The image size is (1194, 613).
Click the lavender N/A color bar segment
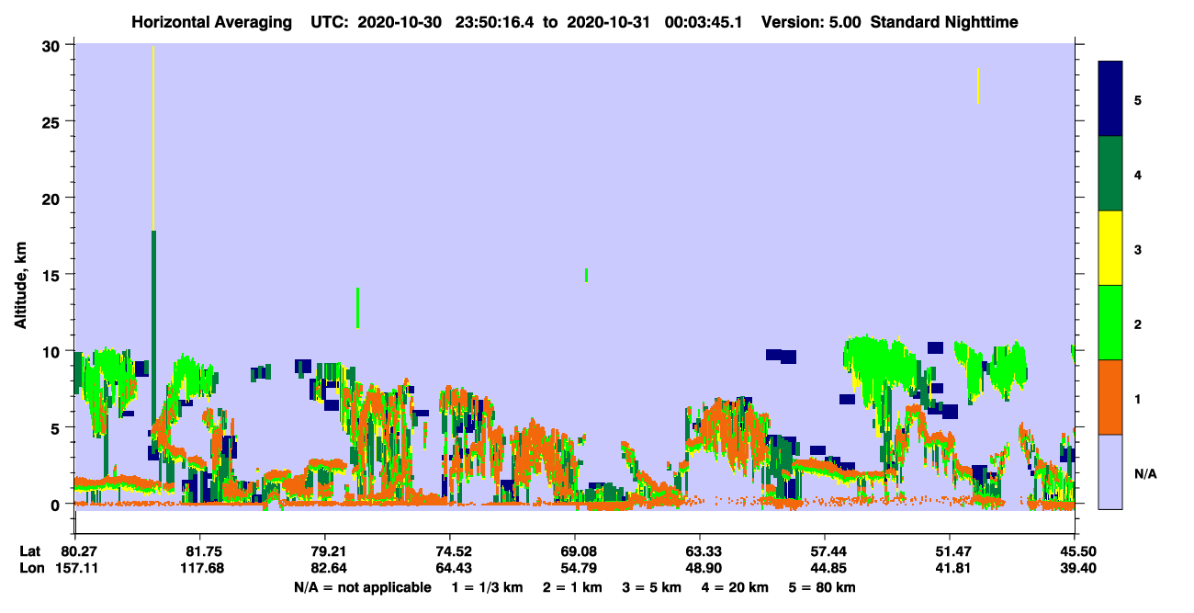[x=1110, y=471]
